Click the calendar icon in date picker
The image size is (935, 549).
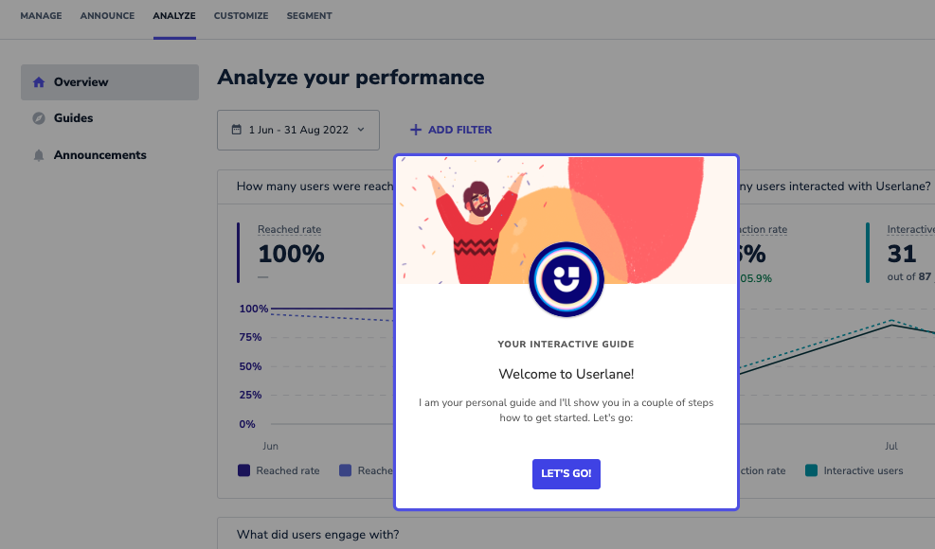coord(237,130)
